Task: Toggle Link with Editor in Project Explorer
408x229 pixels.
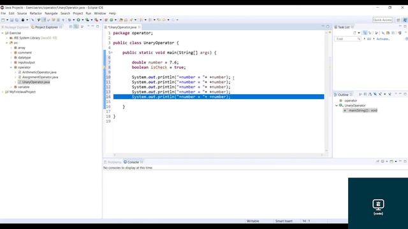Action: pyautogui.click(x=76, y=27)
